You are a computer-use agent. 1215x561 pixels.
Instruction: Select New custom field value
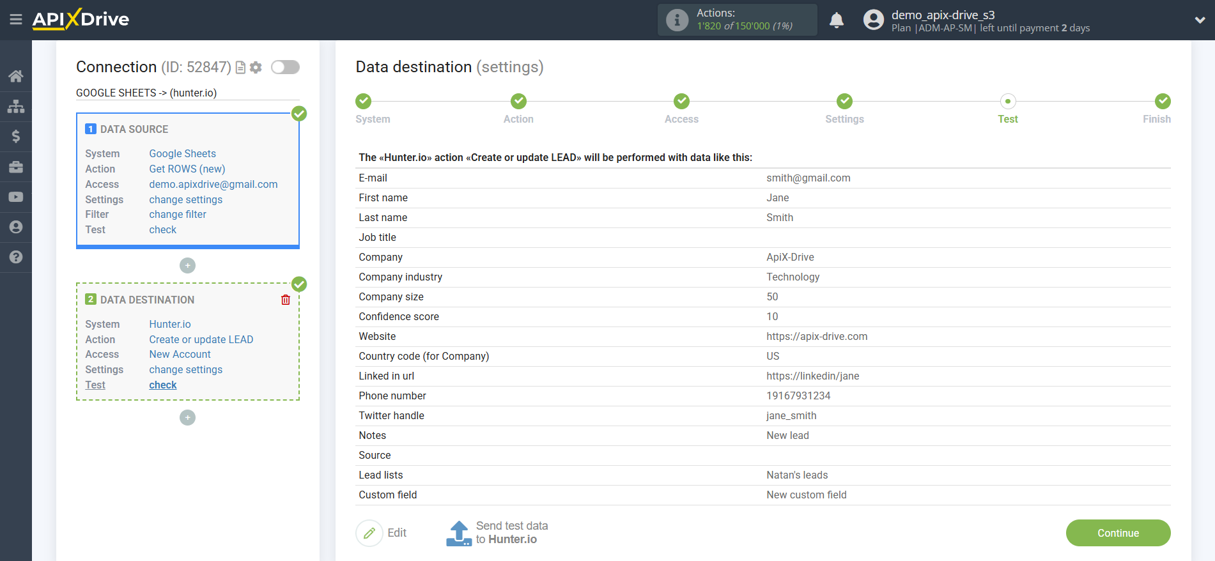point(806,495)
